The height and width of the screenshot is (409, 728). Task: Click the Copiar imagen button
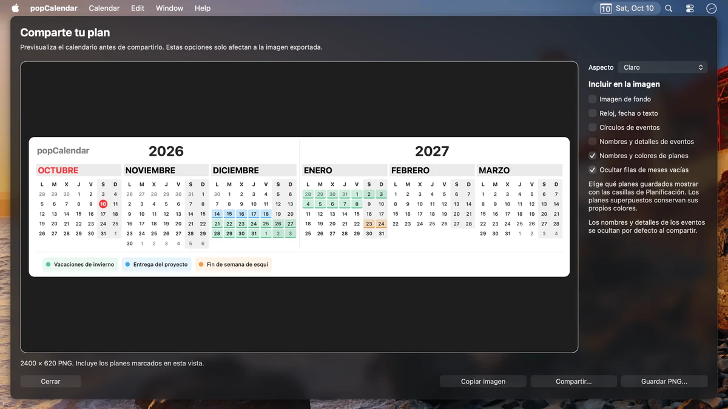pyautogui.click(x=483, y=381)
